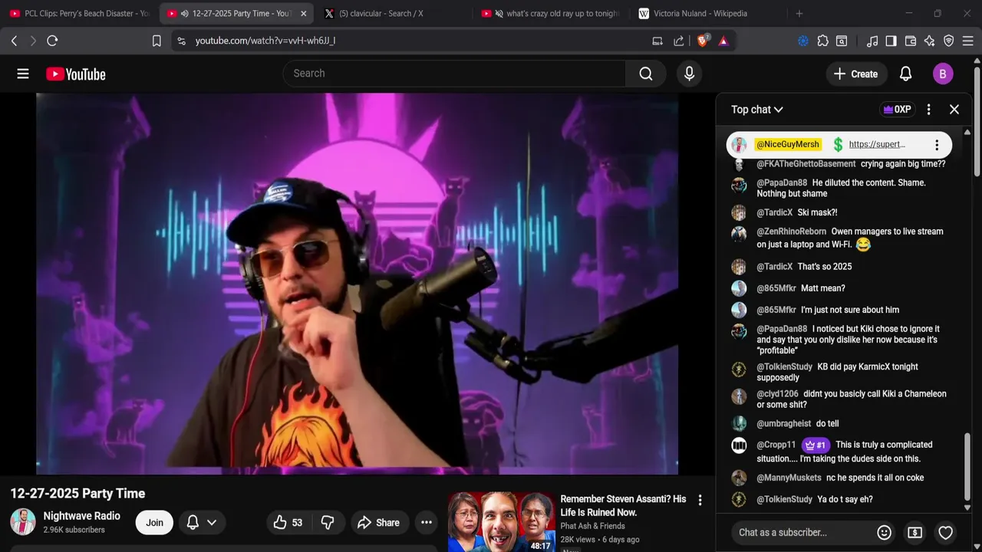Click into the YouTube Search field
The width and height of the screenshot is (982, 552).
[x=455, y=74]
